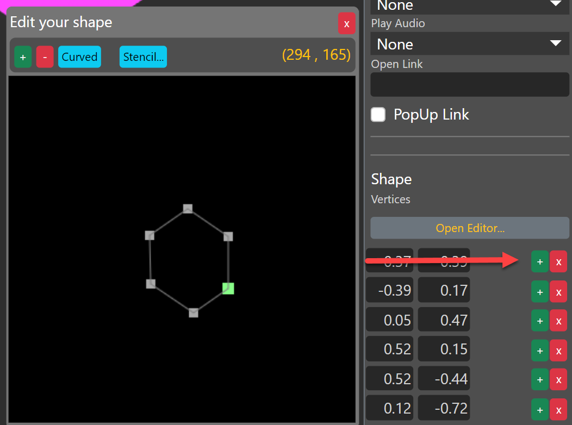Click the green plus the red arrow points to
Image resolution: width=572 pixels, height=425 pixels.
[x=539, y=261]
